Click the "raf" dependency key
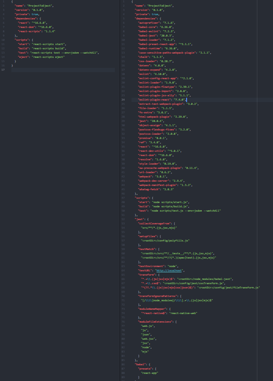273x381 pixels. (142, 142)
